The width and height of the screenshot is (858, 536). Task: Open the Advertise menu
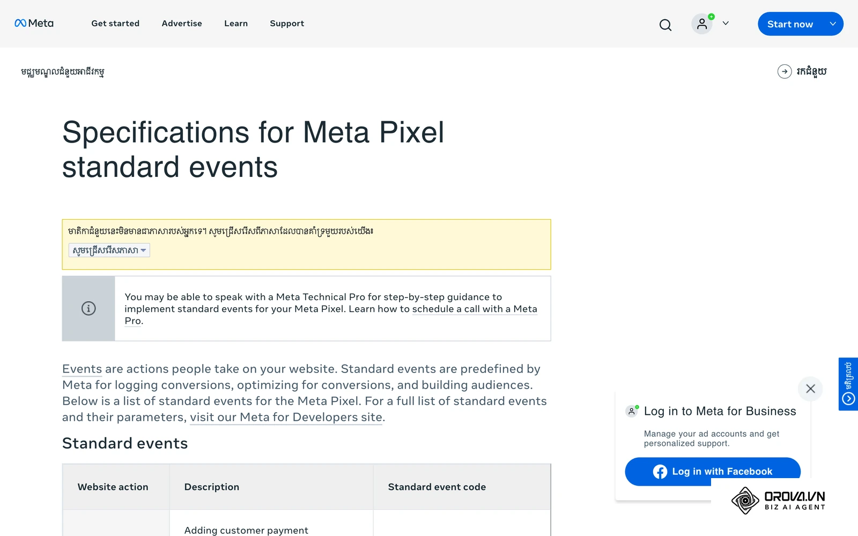(182, 24)
